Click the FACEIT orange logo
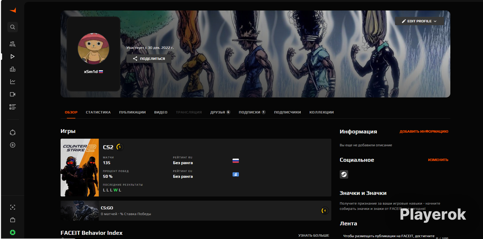 tap(13, 10)
